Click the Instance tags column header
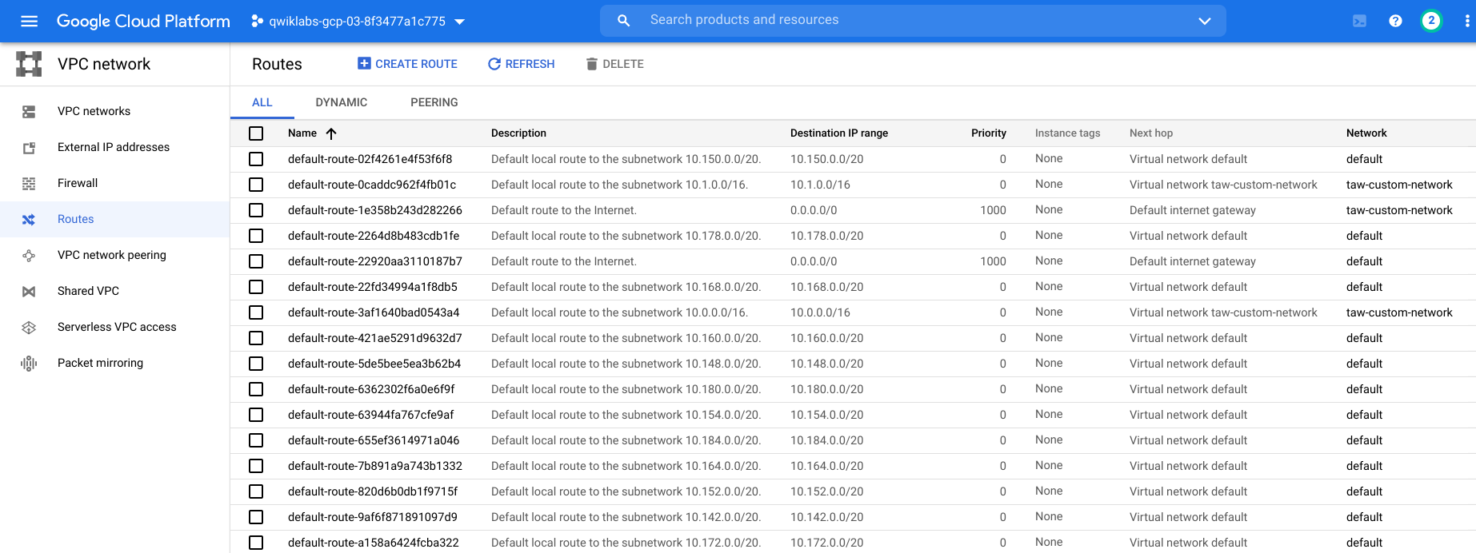 tap(1067, 133)
